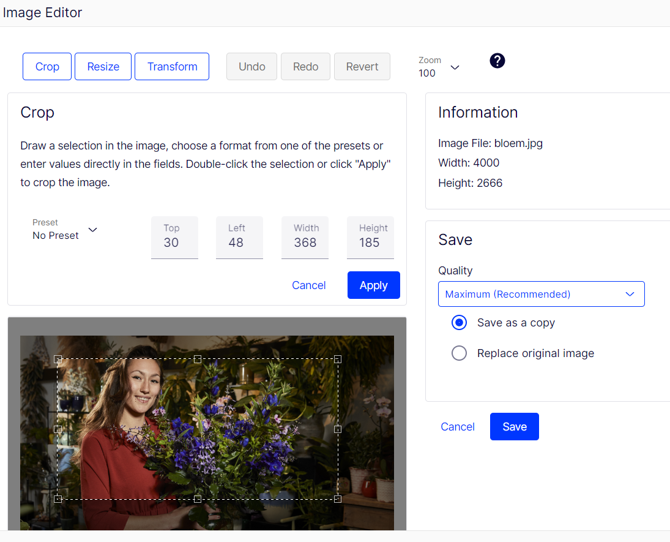The height and width of the screenshot is (542, 670).
Task: Apply the crop selection
Action: (x=373, y=285)
